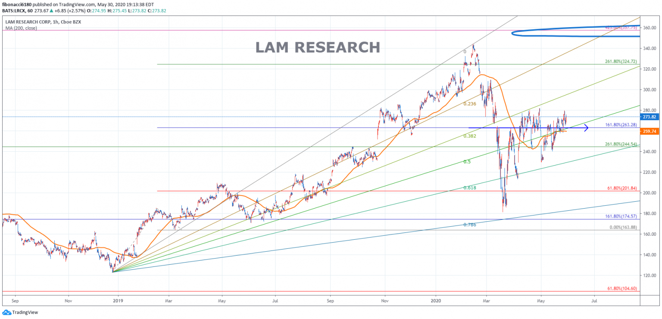Click the fibonacci6180 publisher name
662x319 pixels.
[x=16, y=4]
